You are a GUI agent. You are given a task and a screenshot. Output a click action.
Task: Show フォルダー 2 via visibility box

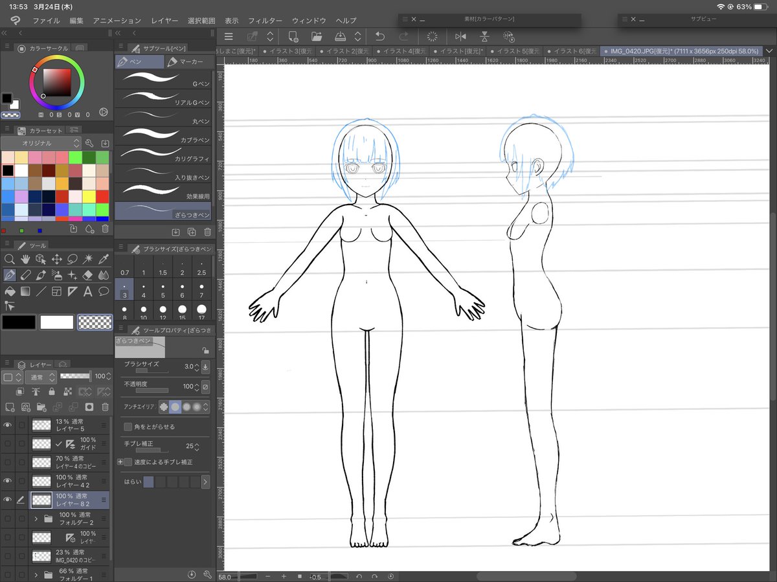(x=8, y=519)
